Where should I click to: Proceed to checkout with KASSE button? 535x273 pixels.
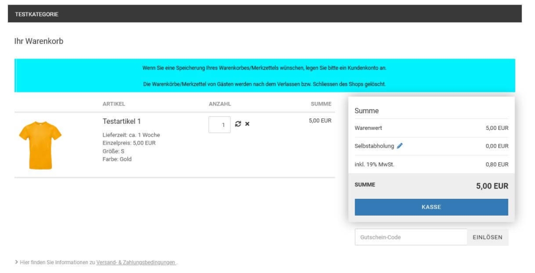click(x=431, y=207)
